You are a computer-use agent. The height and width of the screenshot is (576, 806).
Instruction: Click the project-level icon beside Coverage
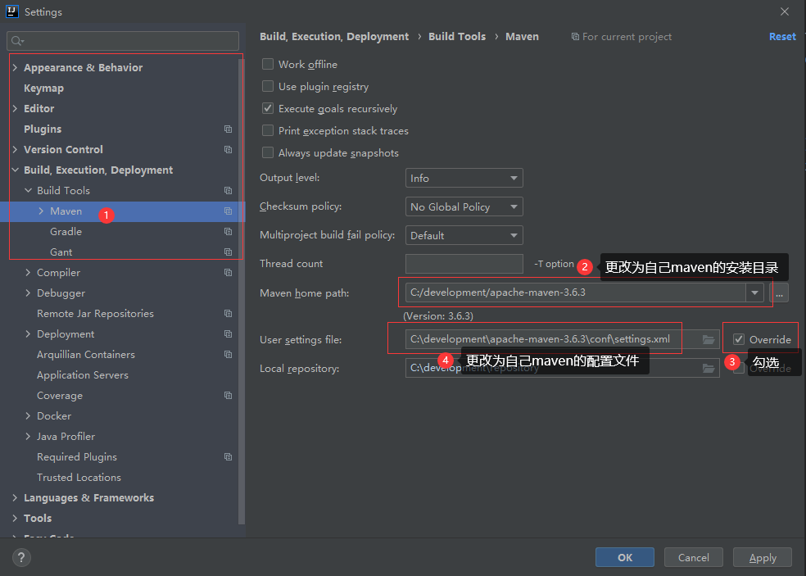(x=228, y=396)
